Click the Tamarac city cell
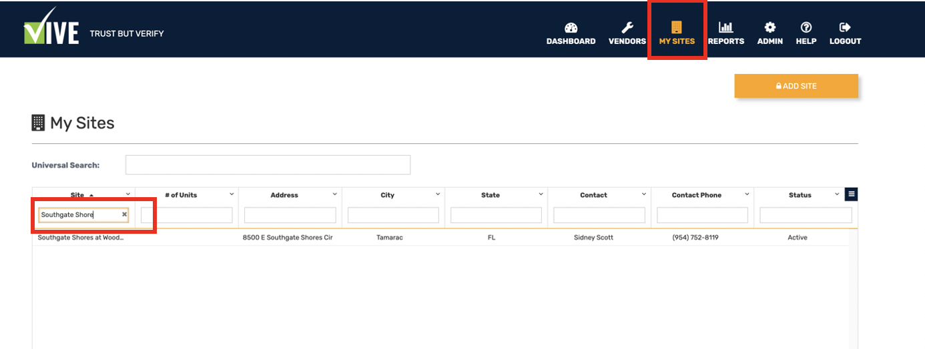The image size is (925, 349). coord(390,237)
